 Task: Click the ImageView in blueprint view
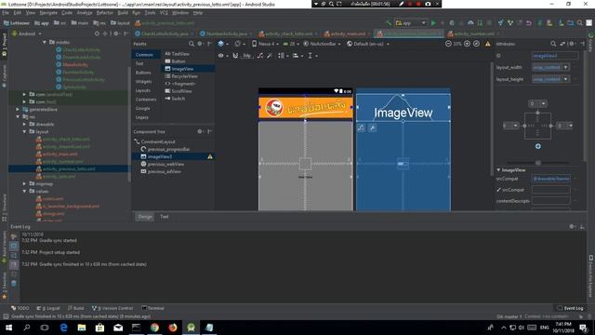pos(403,108)
